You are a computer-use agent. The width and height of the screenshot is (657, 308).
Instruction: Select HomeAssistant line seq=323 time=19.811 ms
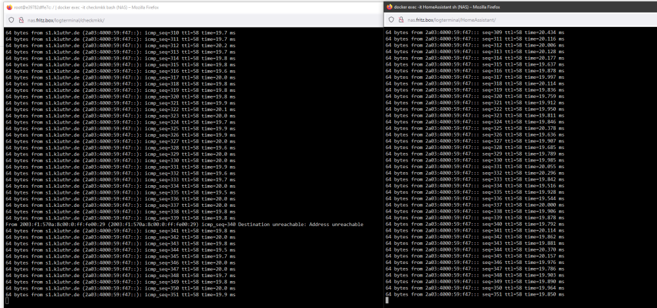(x=475, y=115)
